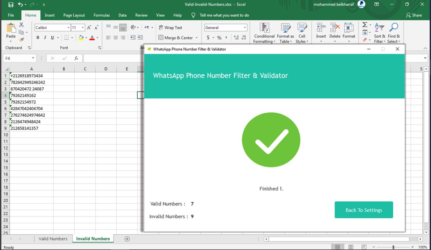The image size is (431, 250).
Task: Expand the Name Box dropdown showing F4
Action: pos(33,58)
